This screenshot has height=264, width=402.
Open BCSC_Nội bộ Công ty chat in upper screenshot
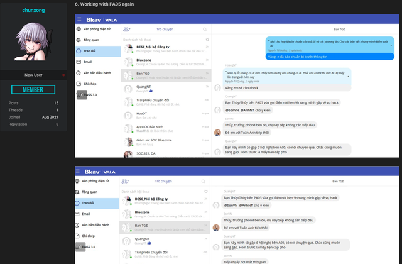[166, 49]
